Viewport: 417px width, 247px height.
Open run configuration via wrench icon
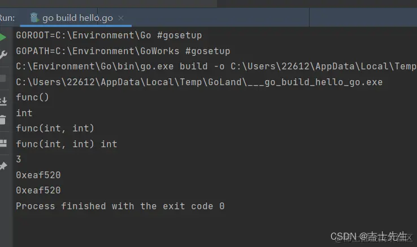3,55
